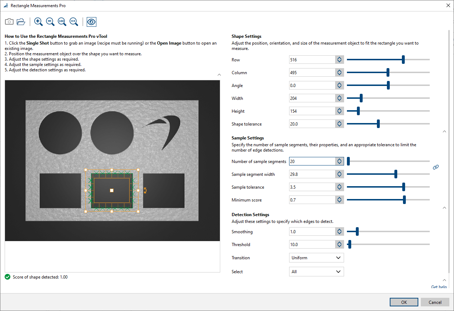Click the Threshold slider handle
This screenshot has height=311, width=454.
coord(350,244)
